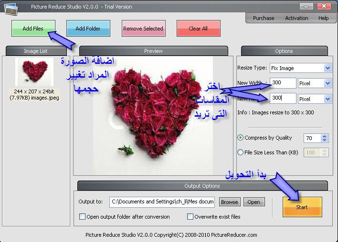Image resolution: width=338 pixels, height=242 pixels.
Task: Select the Compress by Quality radio button
Action: click(240, 138)
